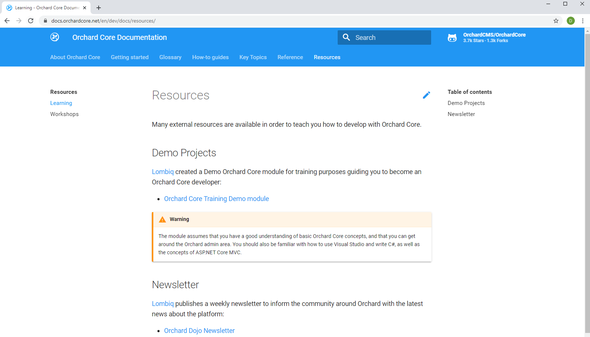Bookmark this page with star icon
590x337 pixels.
[556, 21]
